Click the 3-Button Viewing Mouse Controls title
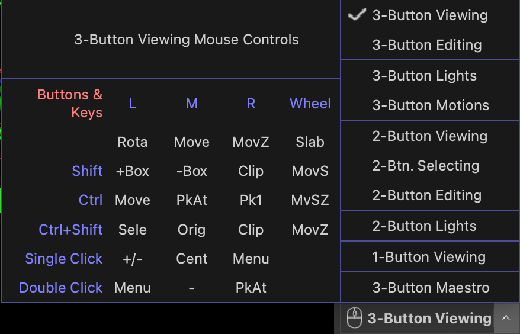Screen dimensions: 520x334 pos(186,40)
